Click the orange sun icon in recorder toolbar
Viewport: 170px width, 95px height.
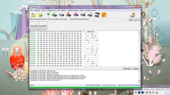tap(153, 93)
